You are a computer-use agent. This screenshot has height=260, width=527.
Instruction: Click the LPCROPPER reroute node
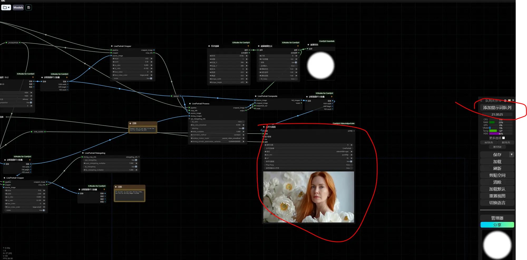click(x=13, y=43)
